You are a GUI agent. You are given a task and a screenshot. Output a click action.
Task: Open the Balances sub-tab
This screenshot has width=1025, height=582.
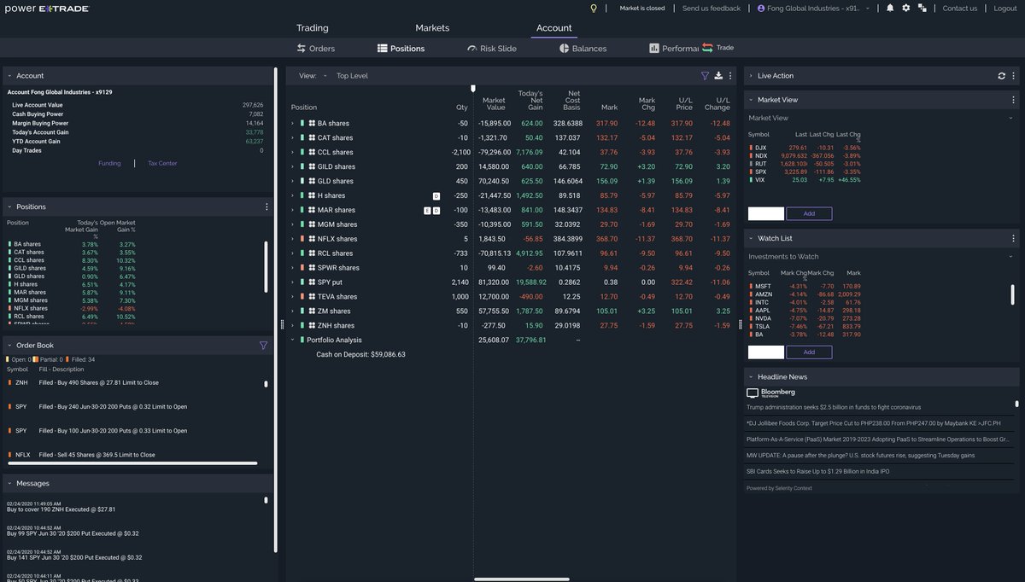pos(583,49)
